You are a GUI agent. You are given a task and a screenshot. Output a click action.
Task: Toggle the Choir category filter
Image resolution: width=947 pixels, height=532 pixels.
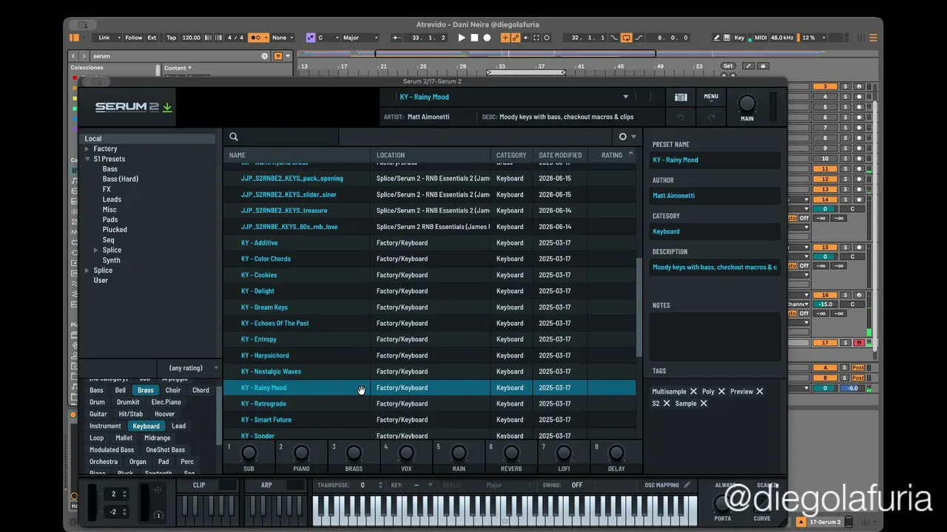point(173,390)
